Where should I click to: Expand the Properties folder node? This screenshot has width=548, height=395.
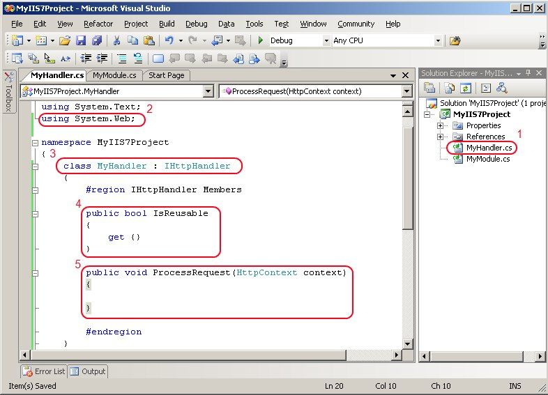click(x=440, y=125)
